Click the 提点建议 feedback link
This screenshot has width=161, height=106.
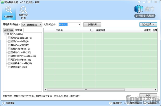117,103
